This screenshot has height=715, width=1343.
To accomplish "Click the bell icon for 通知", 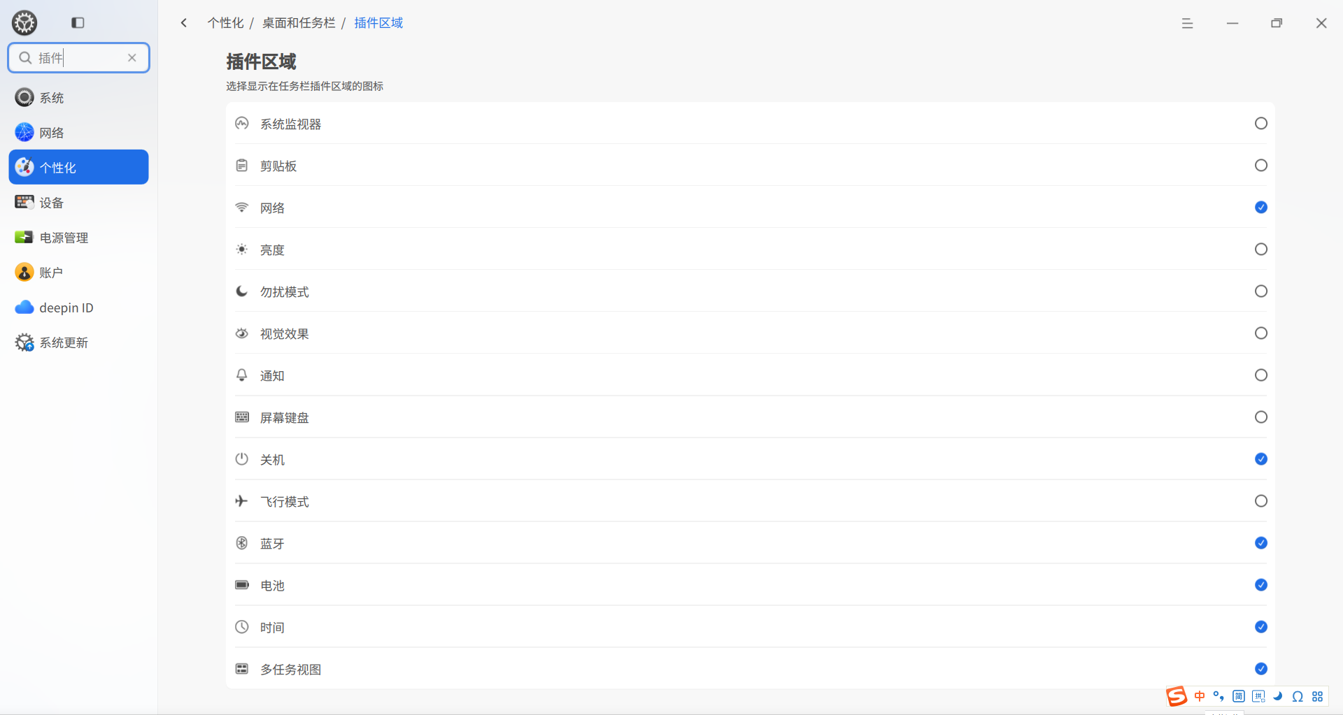I will pyautogui.click(x=242, y=375).
